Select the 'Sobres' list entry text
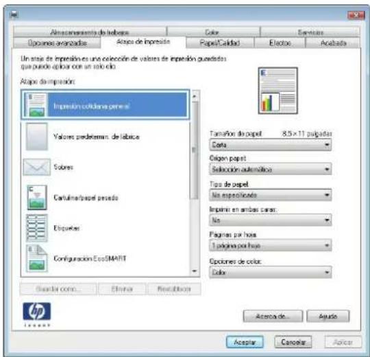Image resolution: width=370 pixels, height=357 pixels. pyautogui.click(x=64, y=167)
